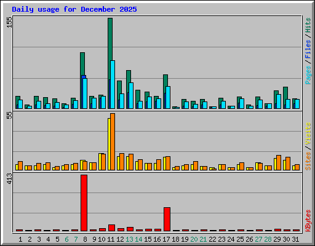Click the cyan Pages bar for day 13

(x=131, y=95)
